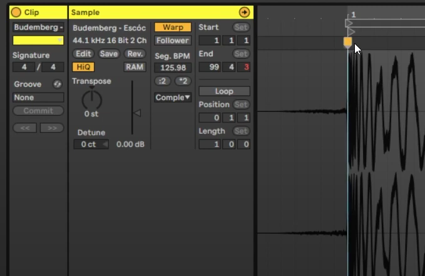
Task: Toggle the RAM mode switch
Action: click(135, 67)
